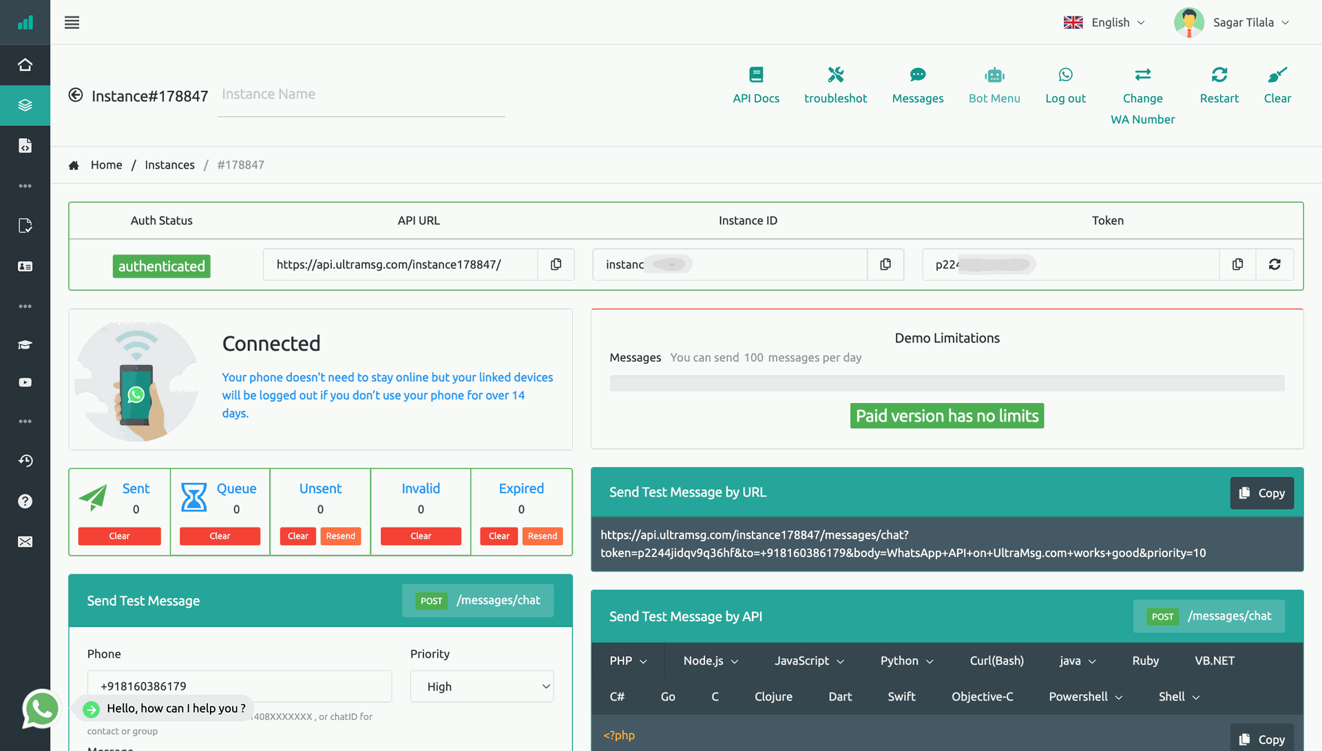
Task: Regenerate the Token with refresh icon
Action: pos(1274,265)
